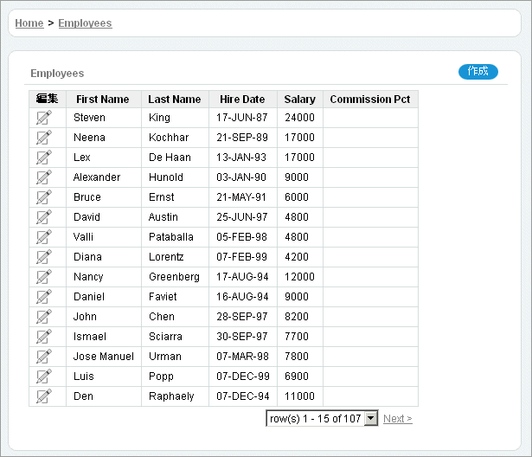The height and width of the screenshot is (457, 532).
Task: Select first name cell Valli
Action: click(x=83, y=237)
